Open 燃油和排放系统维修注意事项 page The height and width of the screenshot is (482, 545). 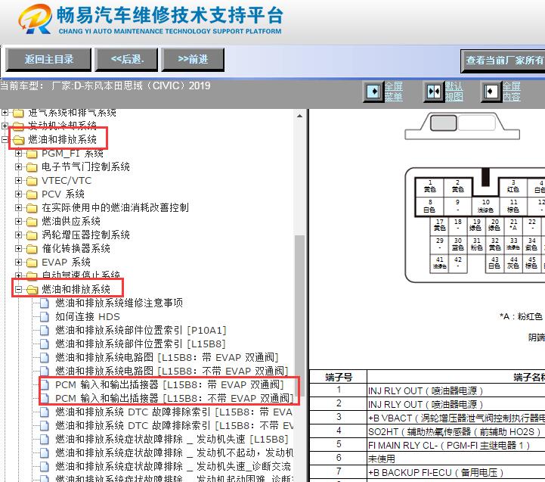pos(119,303)
